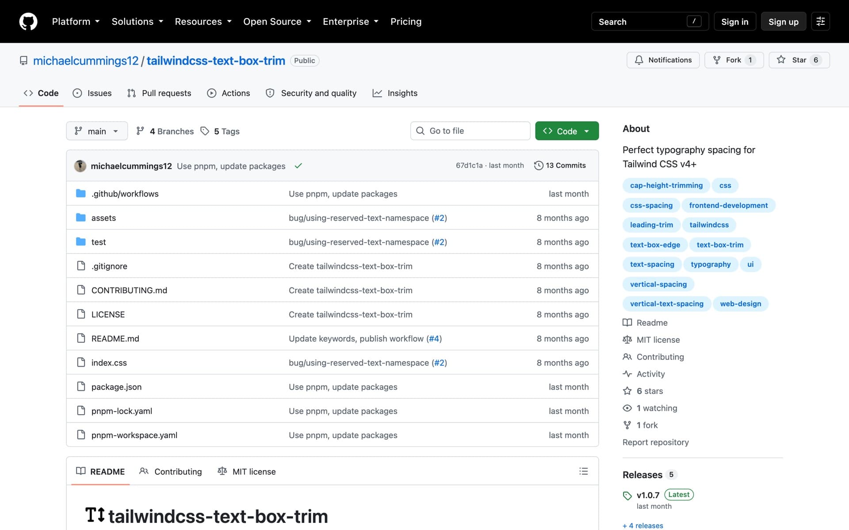Viewport: 849px width, 530px height.
Task: Click the assets folder icon
Action: (80, 217)
